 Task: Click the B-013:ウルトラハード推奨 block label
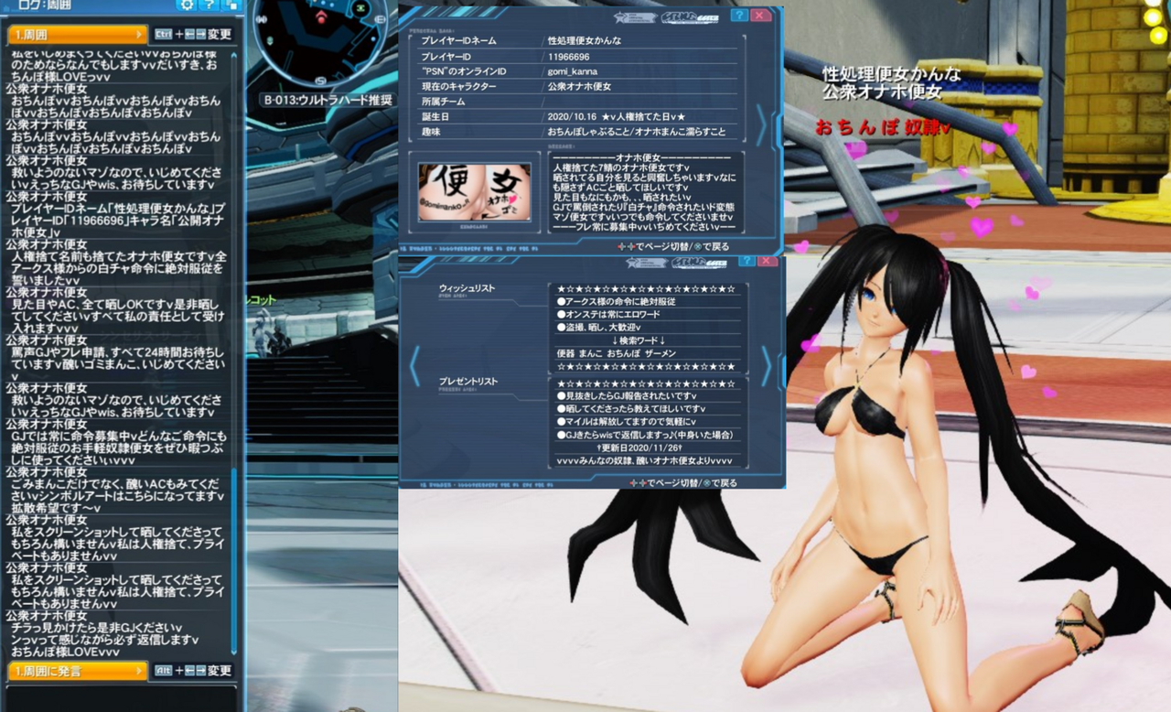tap(328, 100)
